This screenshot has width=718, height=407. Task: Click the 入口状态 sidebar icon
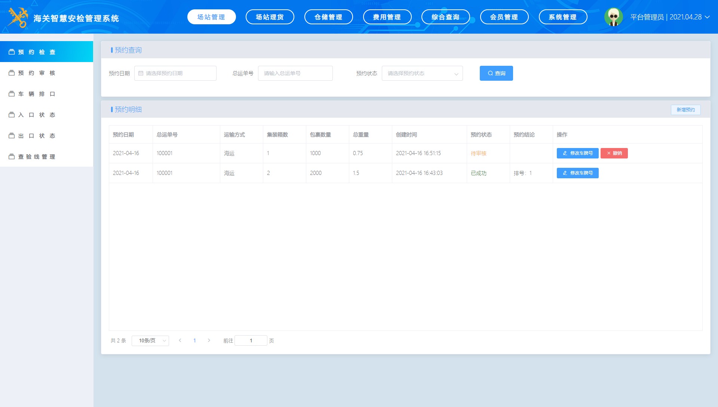[x=12, y=115]
